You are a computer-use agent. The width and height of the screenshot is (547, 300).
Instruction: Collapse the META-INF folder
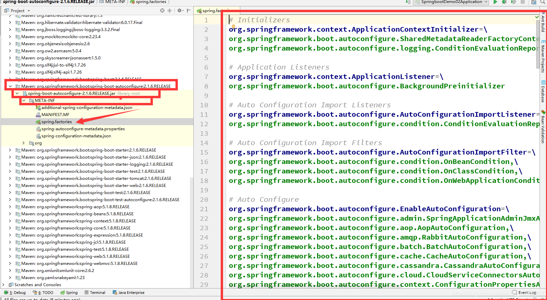tap(24, 101)
